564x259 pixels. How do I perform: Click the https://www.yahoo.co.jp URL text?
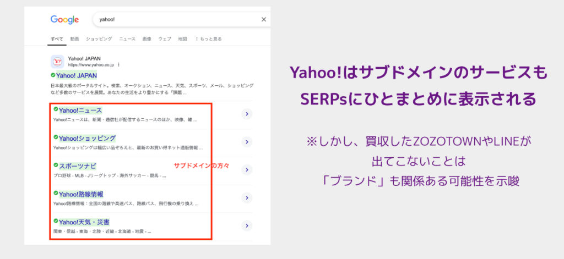[x=91, y=65]
